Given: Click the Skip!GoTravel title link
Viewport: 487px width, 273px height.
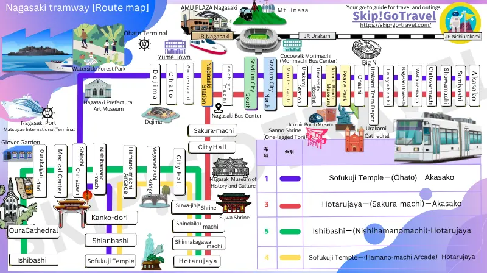Looking at the screenshot, I should (394, 16).
